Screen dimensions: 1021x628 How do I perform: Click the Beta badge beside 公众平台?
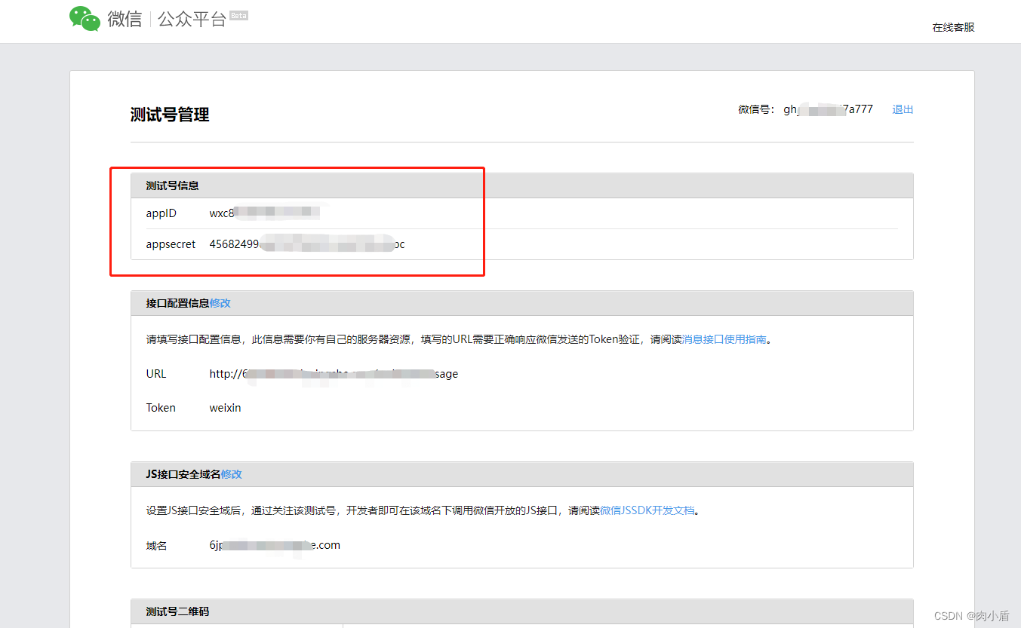coord(238,15)
